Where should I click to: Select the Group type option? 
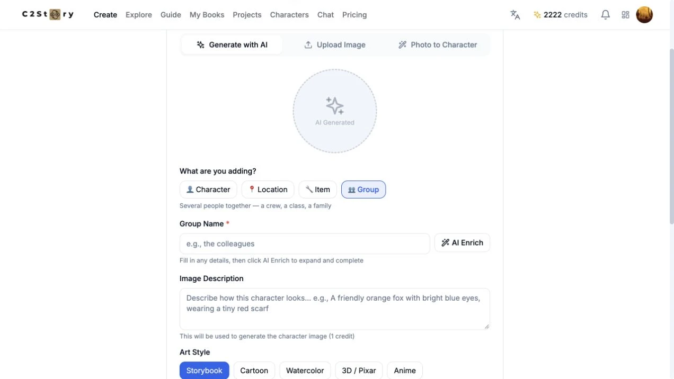363,189
